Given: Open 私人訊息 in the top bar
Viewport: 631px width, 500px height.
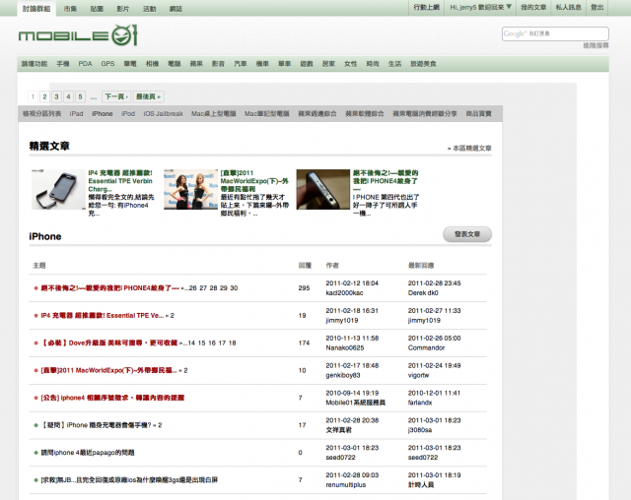Looking at the screenshot, I should (568, 7).
